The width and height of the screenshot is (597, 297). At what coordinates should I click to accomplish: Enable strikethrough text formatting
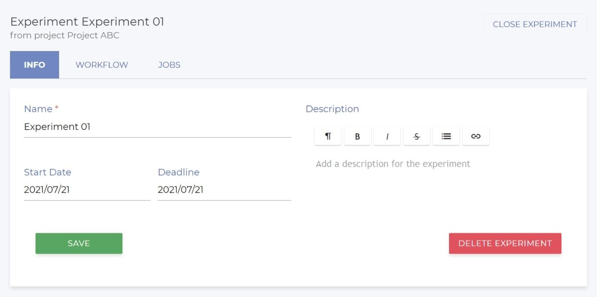[x=416, y=136]
